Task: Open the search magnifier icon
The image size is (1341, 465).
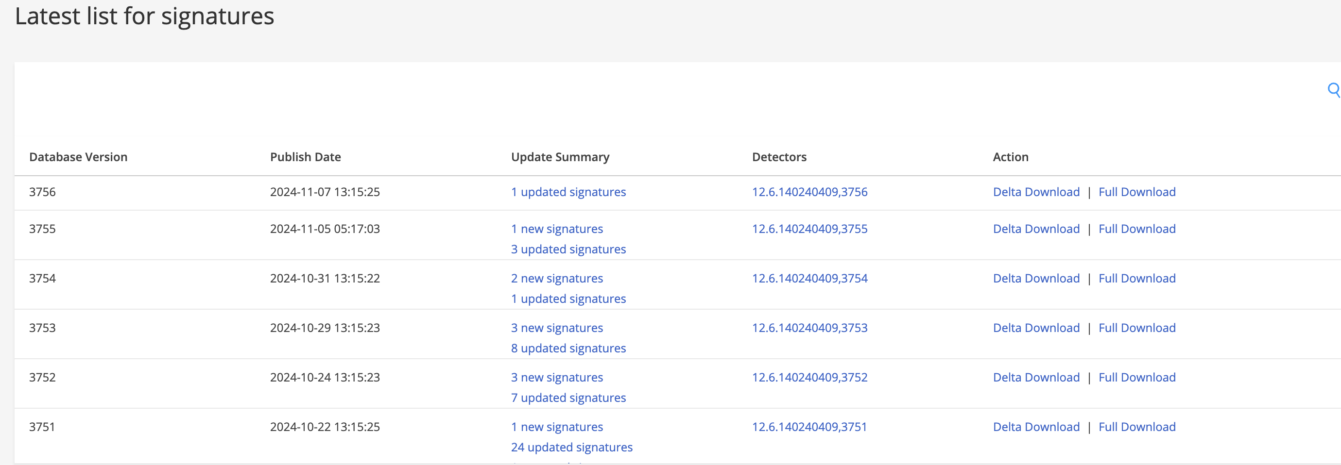Action: (1334, 89)
